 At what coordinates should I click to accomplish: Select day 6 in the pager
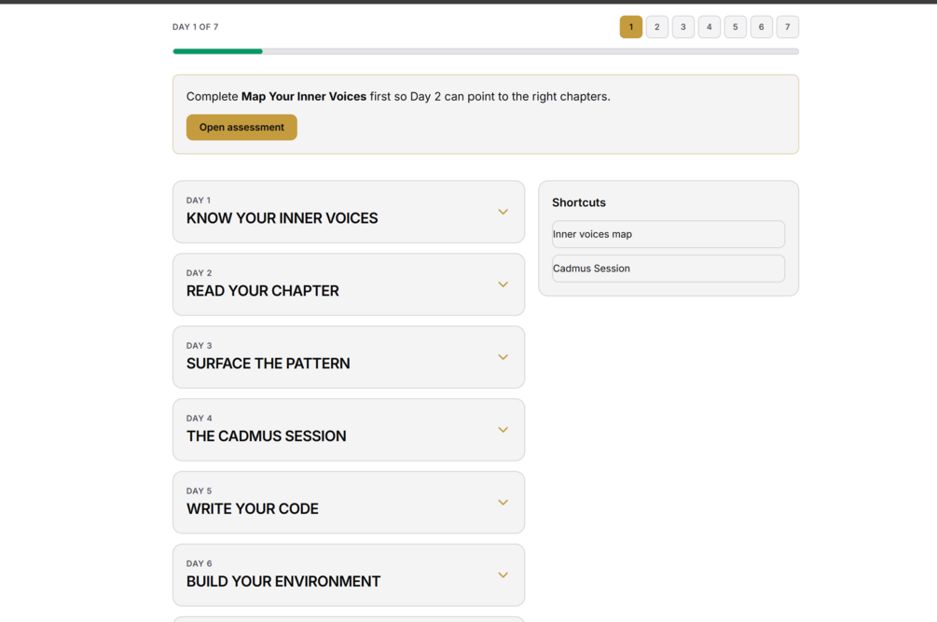[762, 27]
